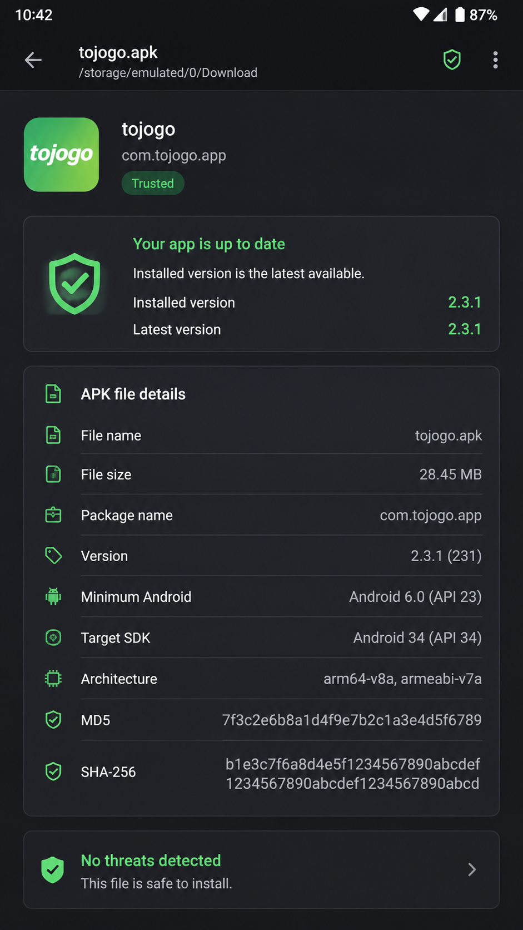Tap the Installed version value 2.3.1
The width and height of the screenshot is (523, 930).
[465, 302]
